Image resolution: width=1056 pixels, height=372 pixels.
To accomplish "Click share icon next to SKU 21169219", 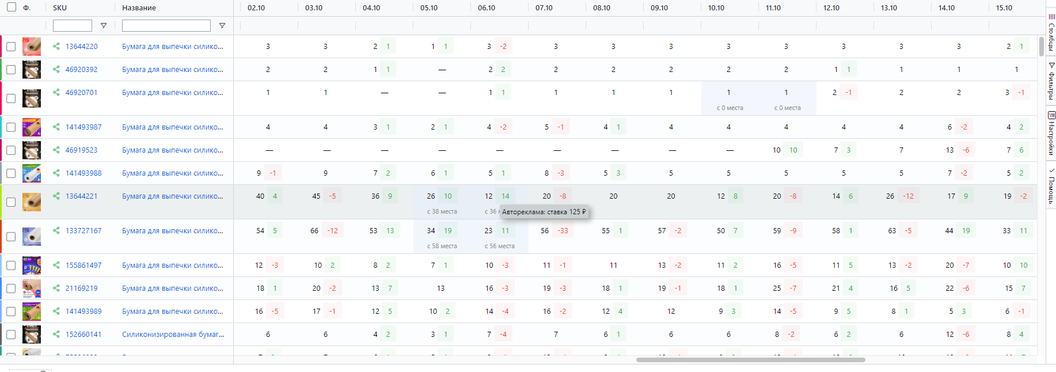I will tap(56, 288).
